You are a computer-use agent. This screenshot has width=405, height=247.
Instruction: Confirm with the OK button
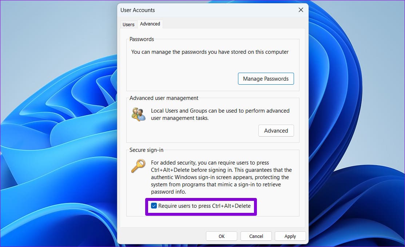coord(221,236)
